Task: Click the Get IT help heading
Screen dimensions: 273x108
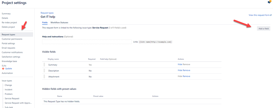Action: point(48,17)
